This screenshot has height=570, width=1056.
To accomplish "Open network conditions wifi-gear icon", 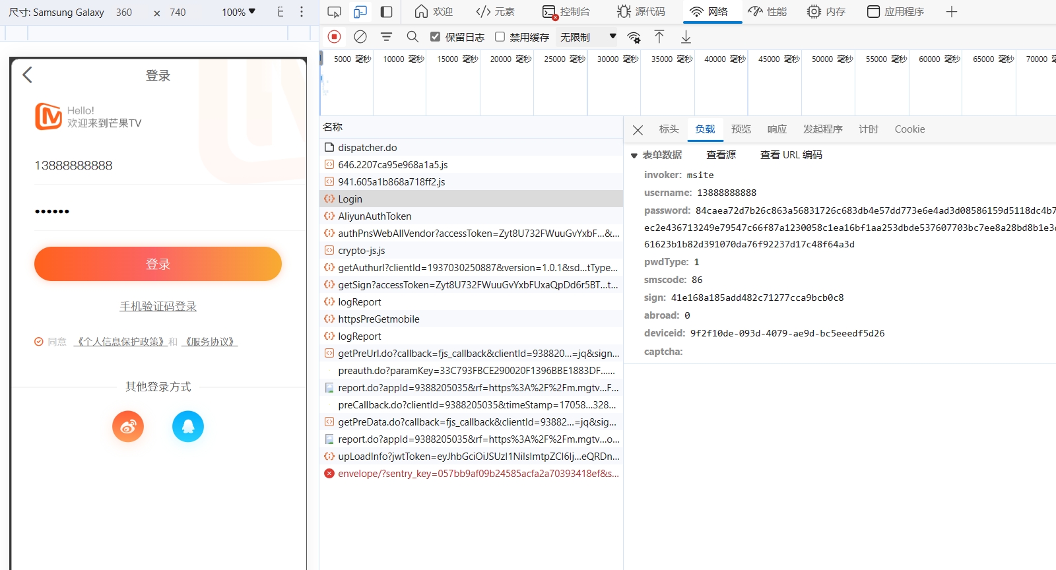I will pos(634,37).
